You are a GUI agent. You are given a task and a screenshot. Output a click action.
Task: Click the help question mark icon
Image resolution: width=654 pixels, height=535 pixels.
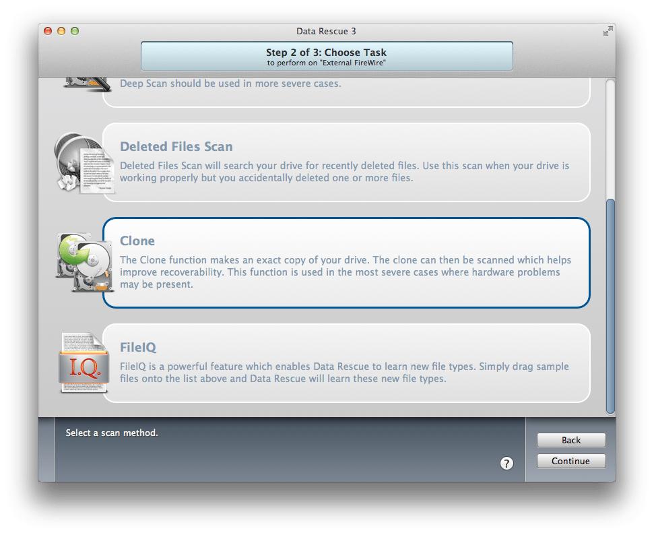click(507, 464)
